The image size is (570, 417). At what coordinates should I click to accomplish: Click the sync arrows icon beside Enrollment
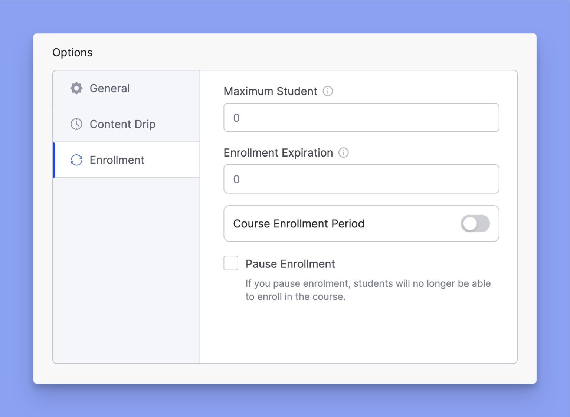[x=76, y=160]
